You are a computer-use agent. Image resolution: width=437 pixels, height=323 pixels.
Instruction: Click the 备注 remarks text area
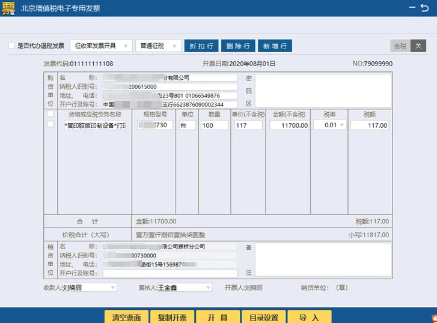click(x=323, y=259)
